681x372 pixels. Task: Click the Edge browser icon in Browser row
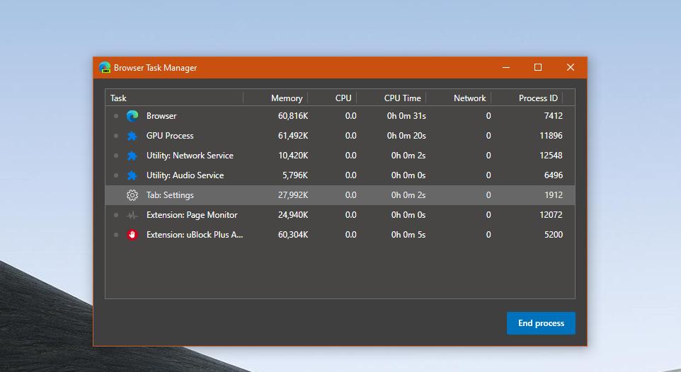tap(132, 116)
